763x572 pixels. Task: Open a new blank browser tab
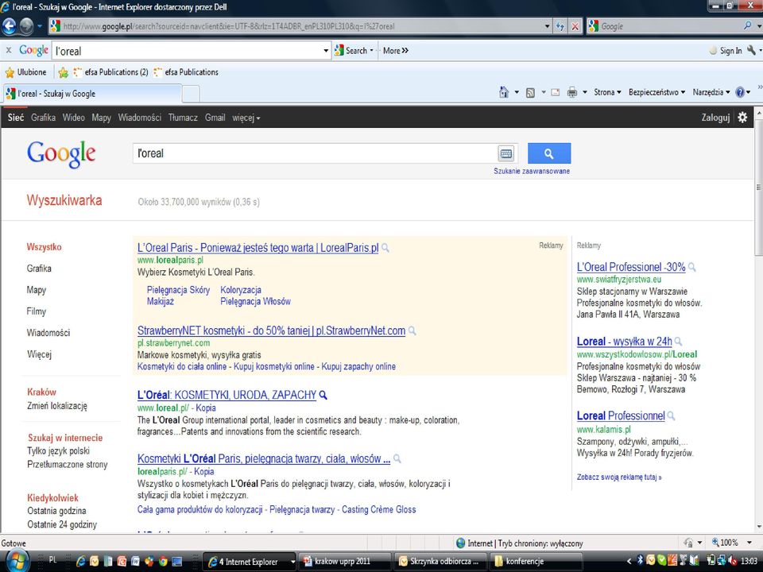[x=191, y=94]
